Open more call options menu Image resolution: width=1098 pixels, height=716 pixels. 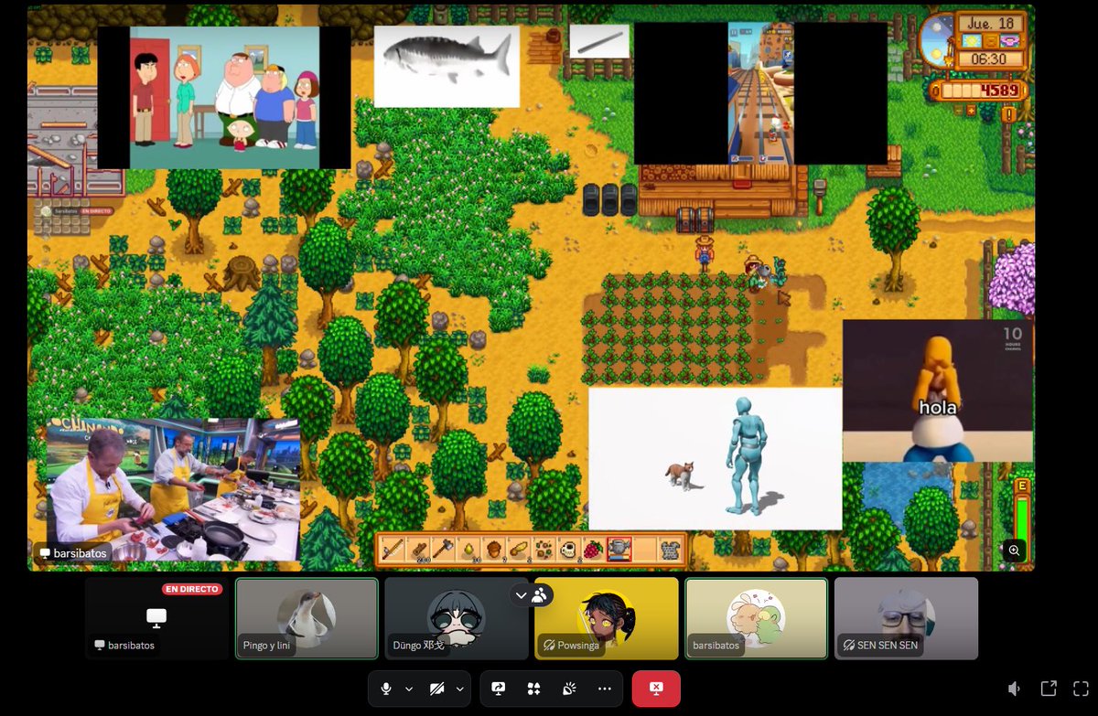tap(604, 689)
